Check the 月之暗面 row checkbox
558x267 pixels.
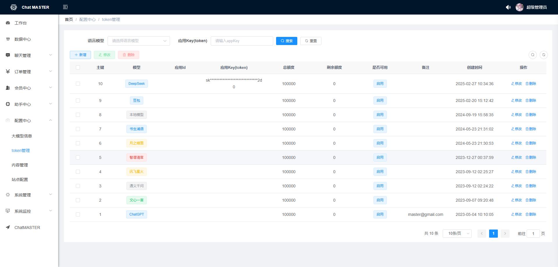(x=78, y=143)
